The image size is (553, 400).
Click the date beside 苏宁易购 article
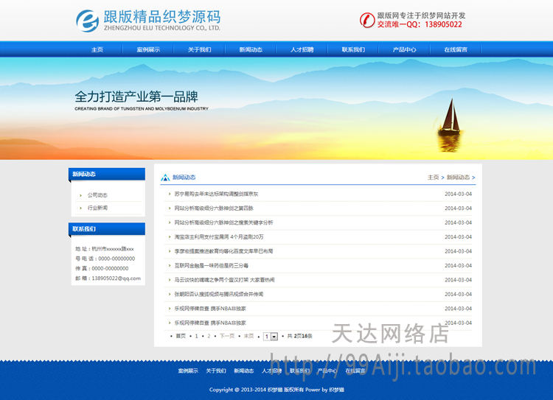(458, 194)
